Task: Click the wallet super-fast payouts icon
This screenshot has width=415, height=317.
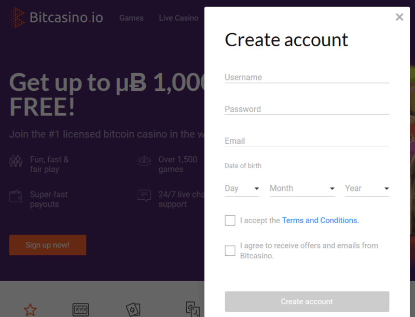Action: click(x=16, y=196)
